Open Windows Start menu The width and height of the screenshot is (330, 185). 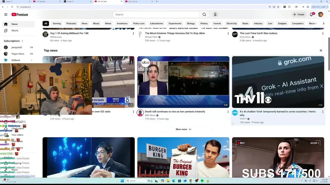click(x=122, y=181)
